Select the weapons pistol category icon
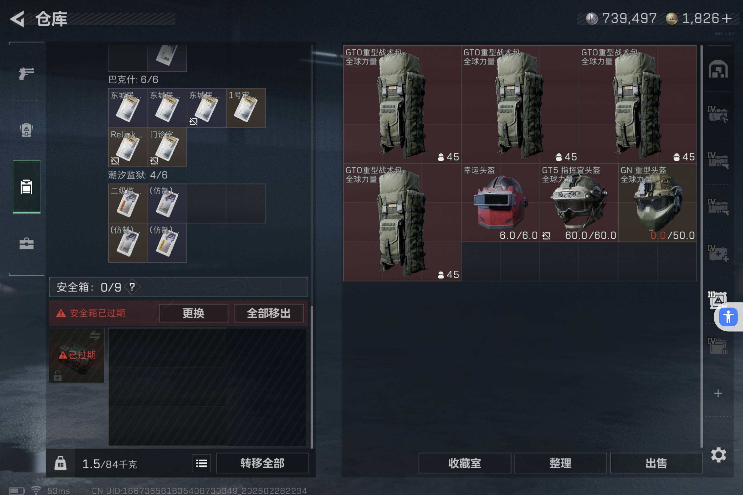743x495 pixels. [27, 73]
